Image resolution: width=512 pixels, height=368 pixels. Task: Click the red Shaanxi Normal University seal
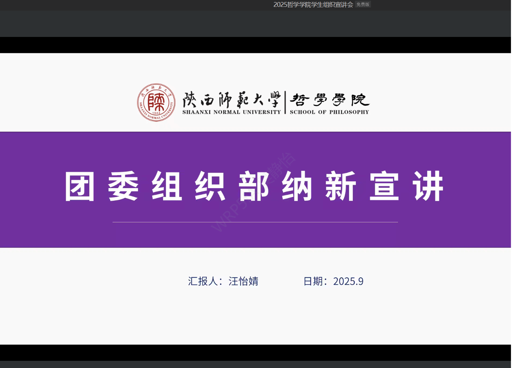(156, 102)
